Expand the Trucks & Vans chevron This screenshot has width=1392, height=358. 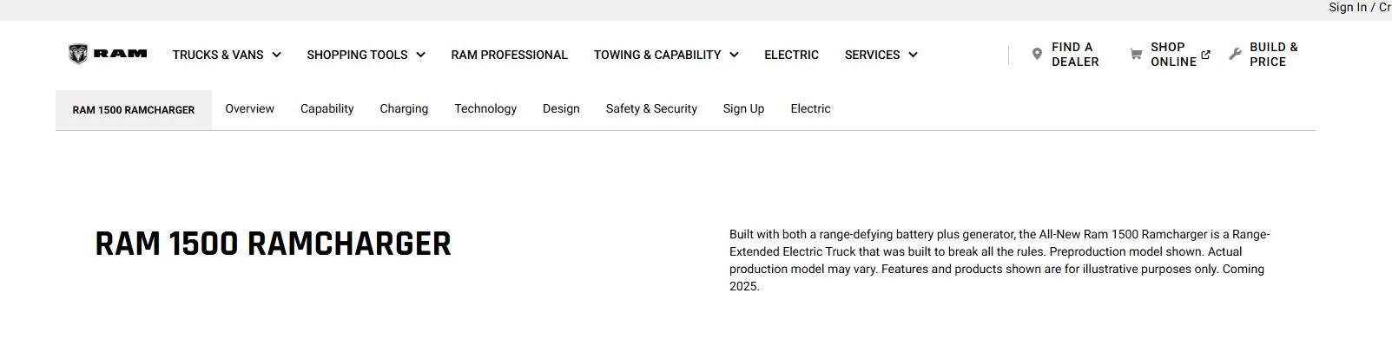(276, 55)
